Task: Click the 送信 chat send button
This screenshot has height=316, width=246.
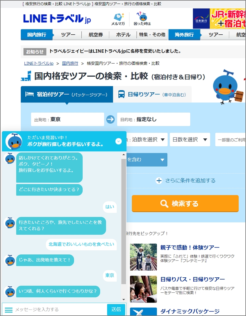Action: (x=116, y=310)
